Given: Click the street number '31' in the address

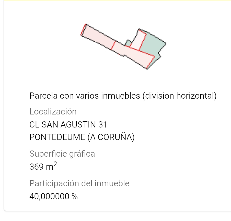Looking at the screenshot, I should [x=102, y=125].
